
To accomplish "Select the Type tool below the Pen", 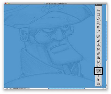I will coord(98,76).
